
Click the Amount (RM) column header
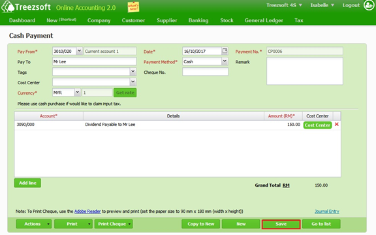[x=283, y=116]
